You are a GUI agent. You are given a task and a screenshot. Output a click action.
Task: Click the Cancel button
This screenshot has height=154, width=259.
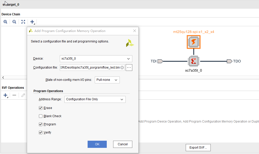tap(123, 144)
